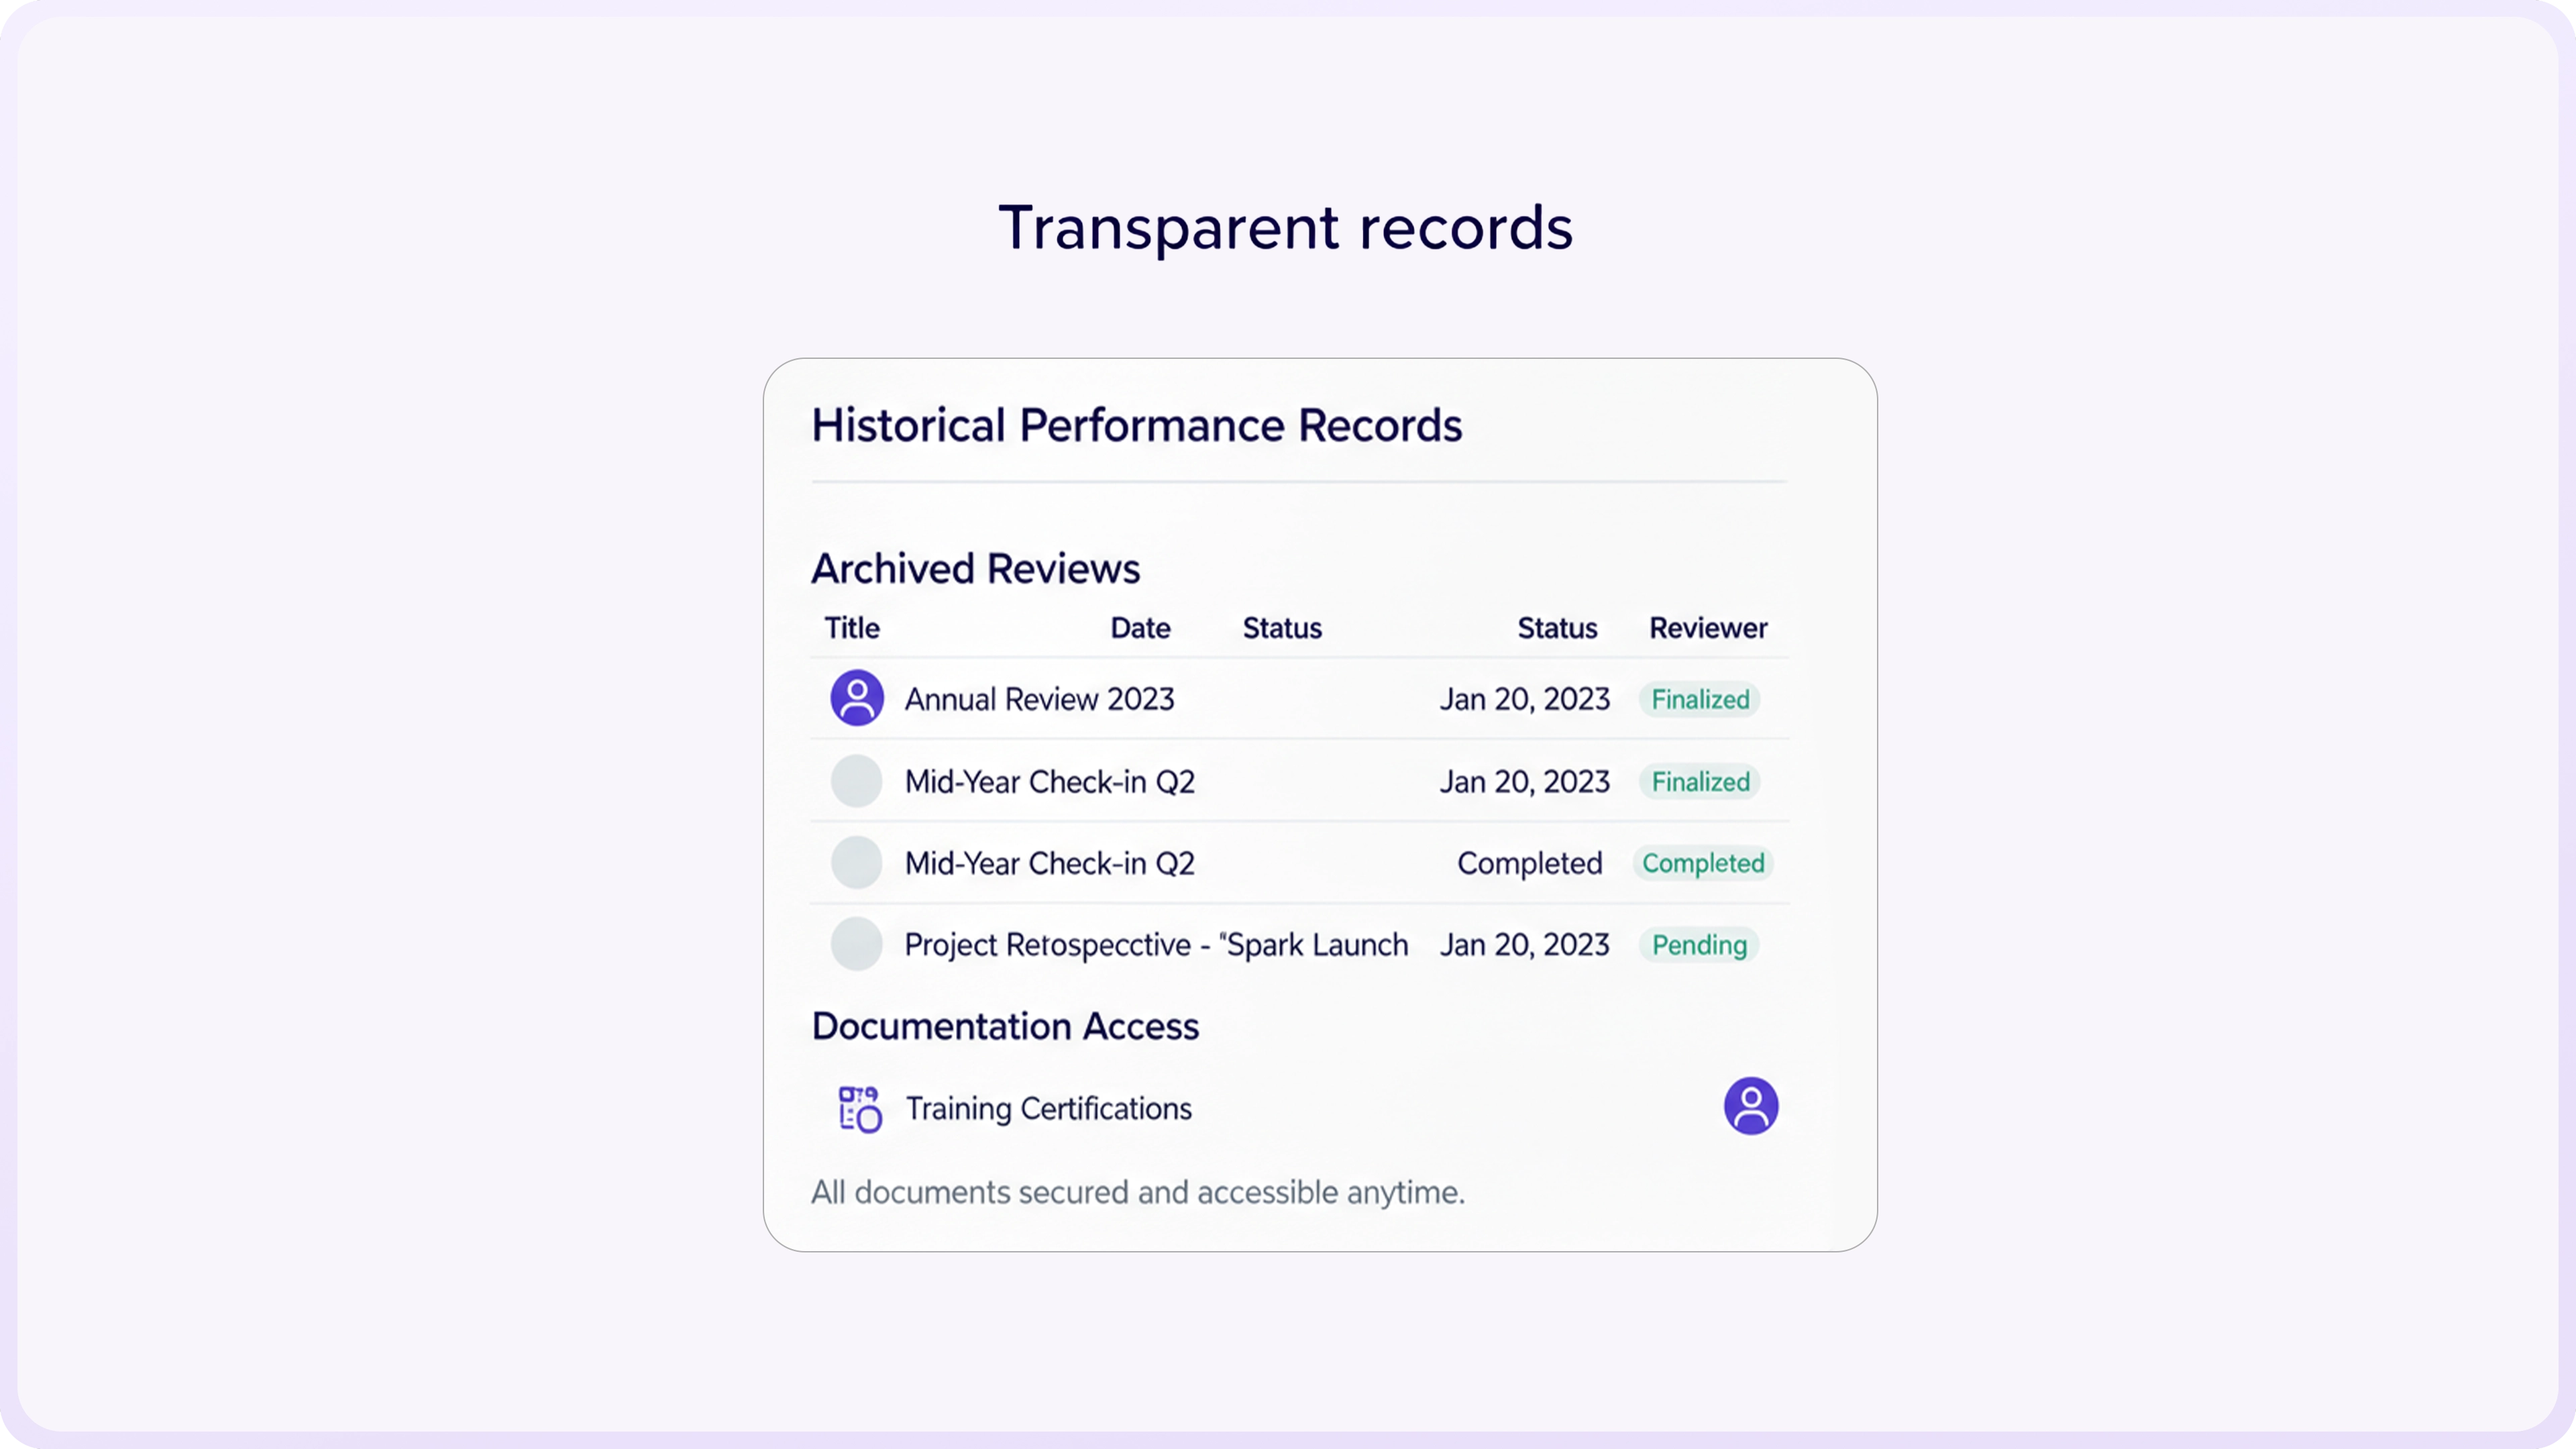Click the circle icon beside second Mid-Year Check-in Q2
The height and width of the screenshot is (1449, 2576).
(857, 862)
